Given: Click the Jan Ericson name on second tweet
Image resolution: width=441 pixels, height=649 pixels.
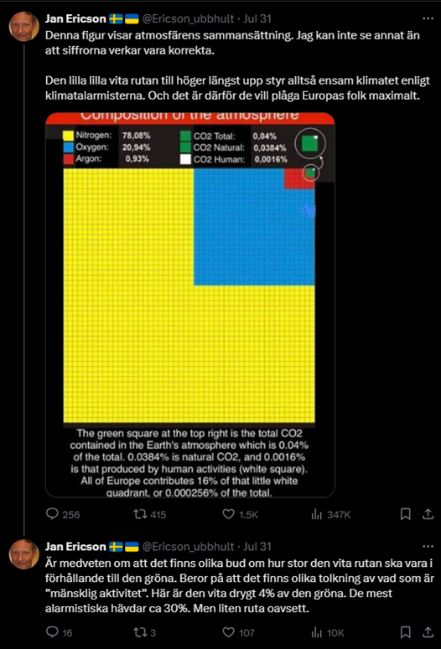Looking at the screenshot, I should pyautogui.click(x=75, y=547).
